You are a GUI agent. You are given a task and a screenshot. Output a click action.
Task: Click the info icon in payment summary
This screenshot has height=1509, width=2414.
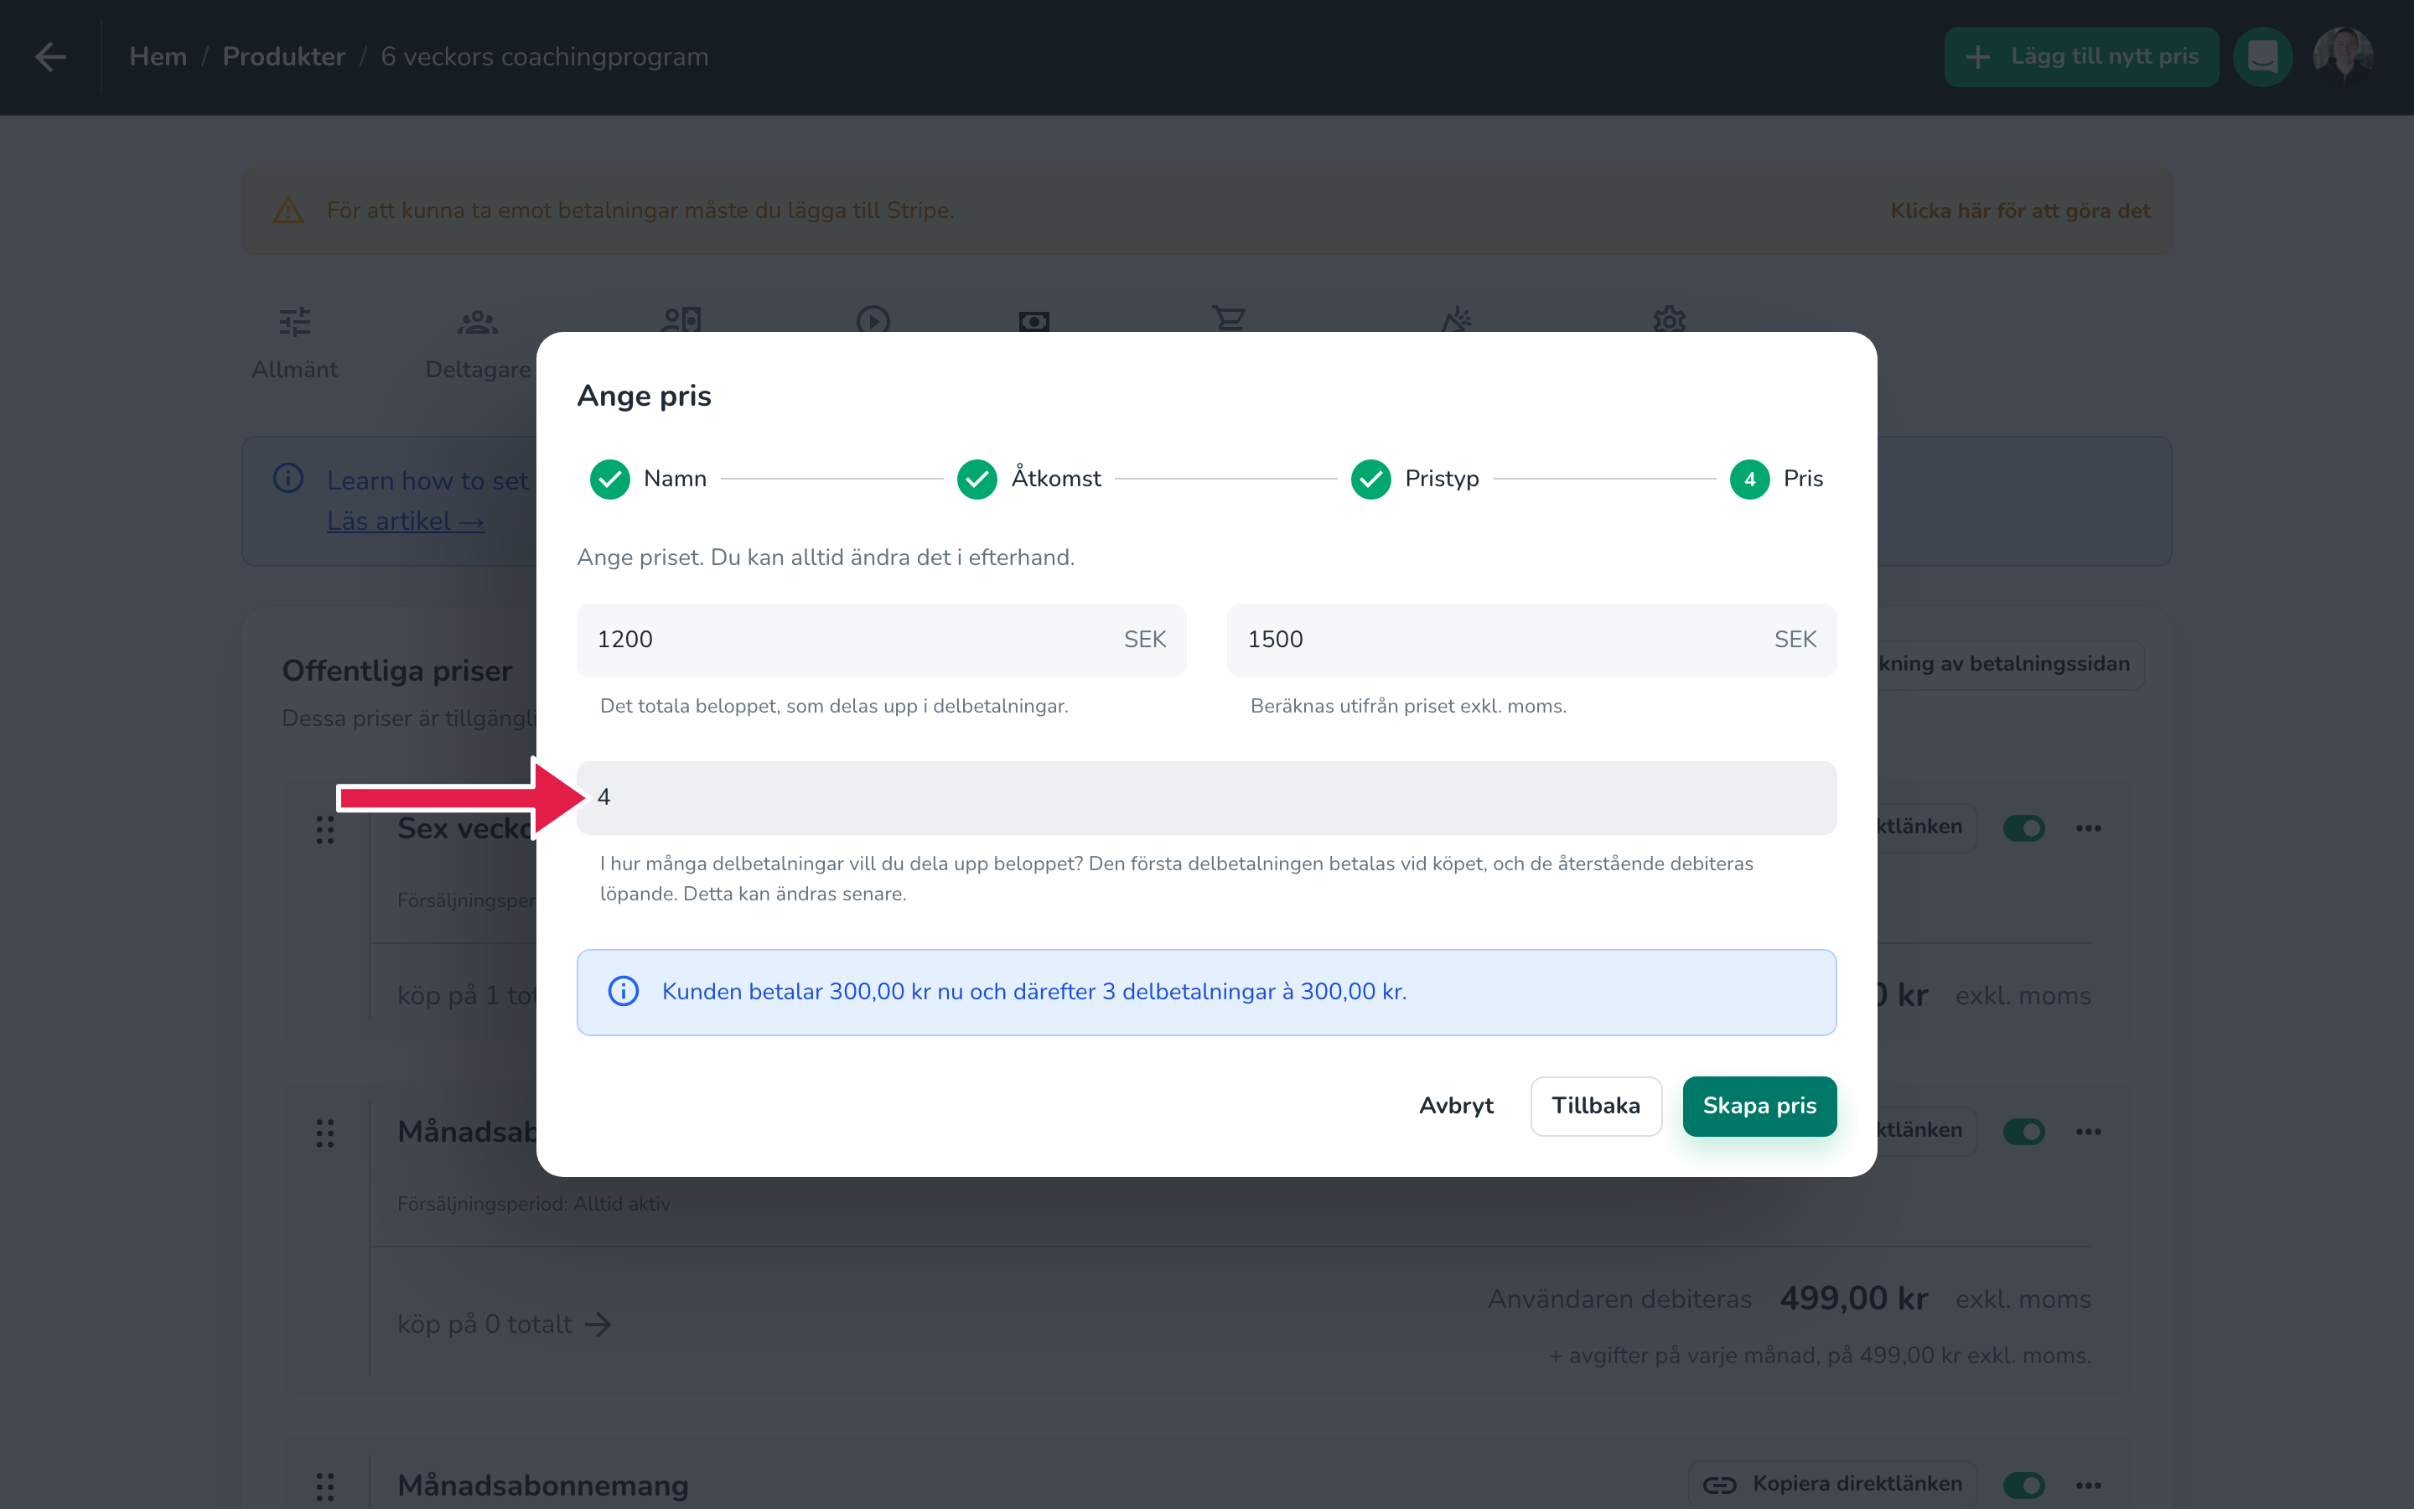(x=624, y=991)
